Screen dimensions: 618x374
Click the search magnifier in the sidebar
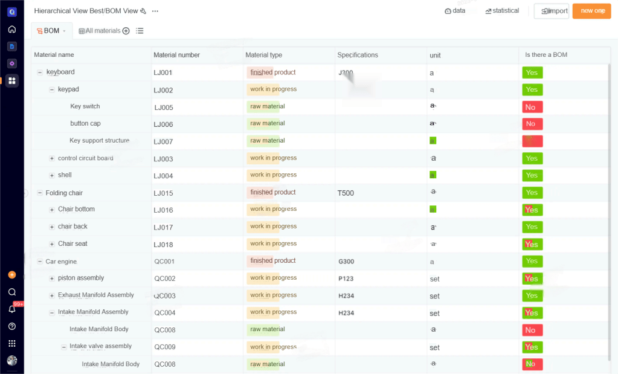[x=11, y=292]
